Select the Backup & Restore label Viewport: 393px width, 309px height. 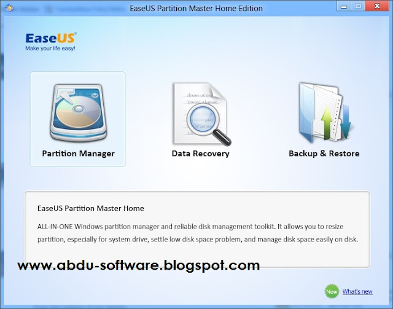tap(324, 153)
